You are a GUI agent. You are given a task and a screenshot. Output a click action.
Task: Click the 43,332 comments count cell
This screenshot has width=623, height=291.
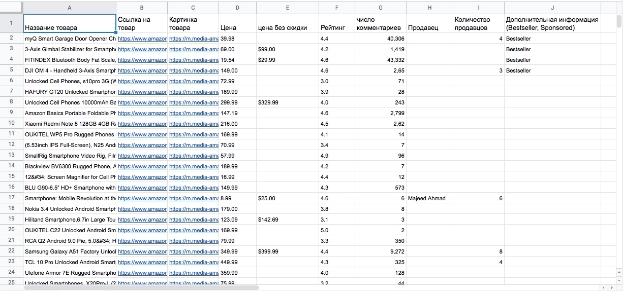(381, 60)
